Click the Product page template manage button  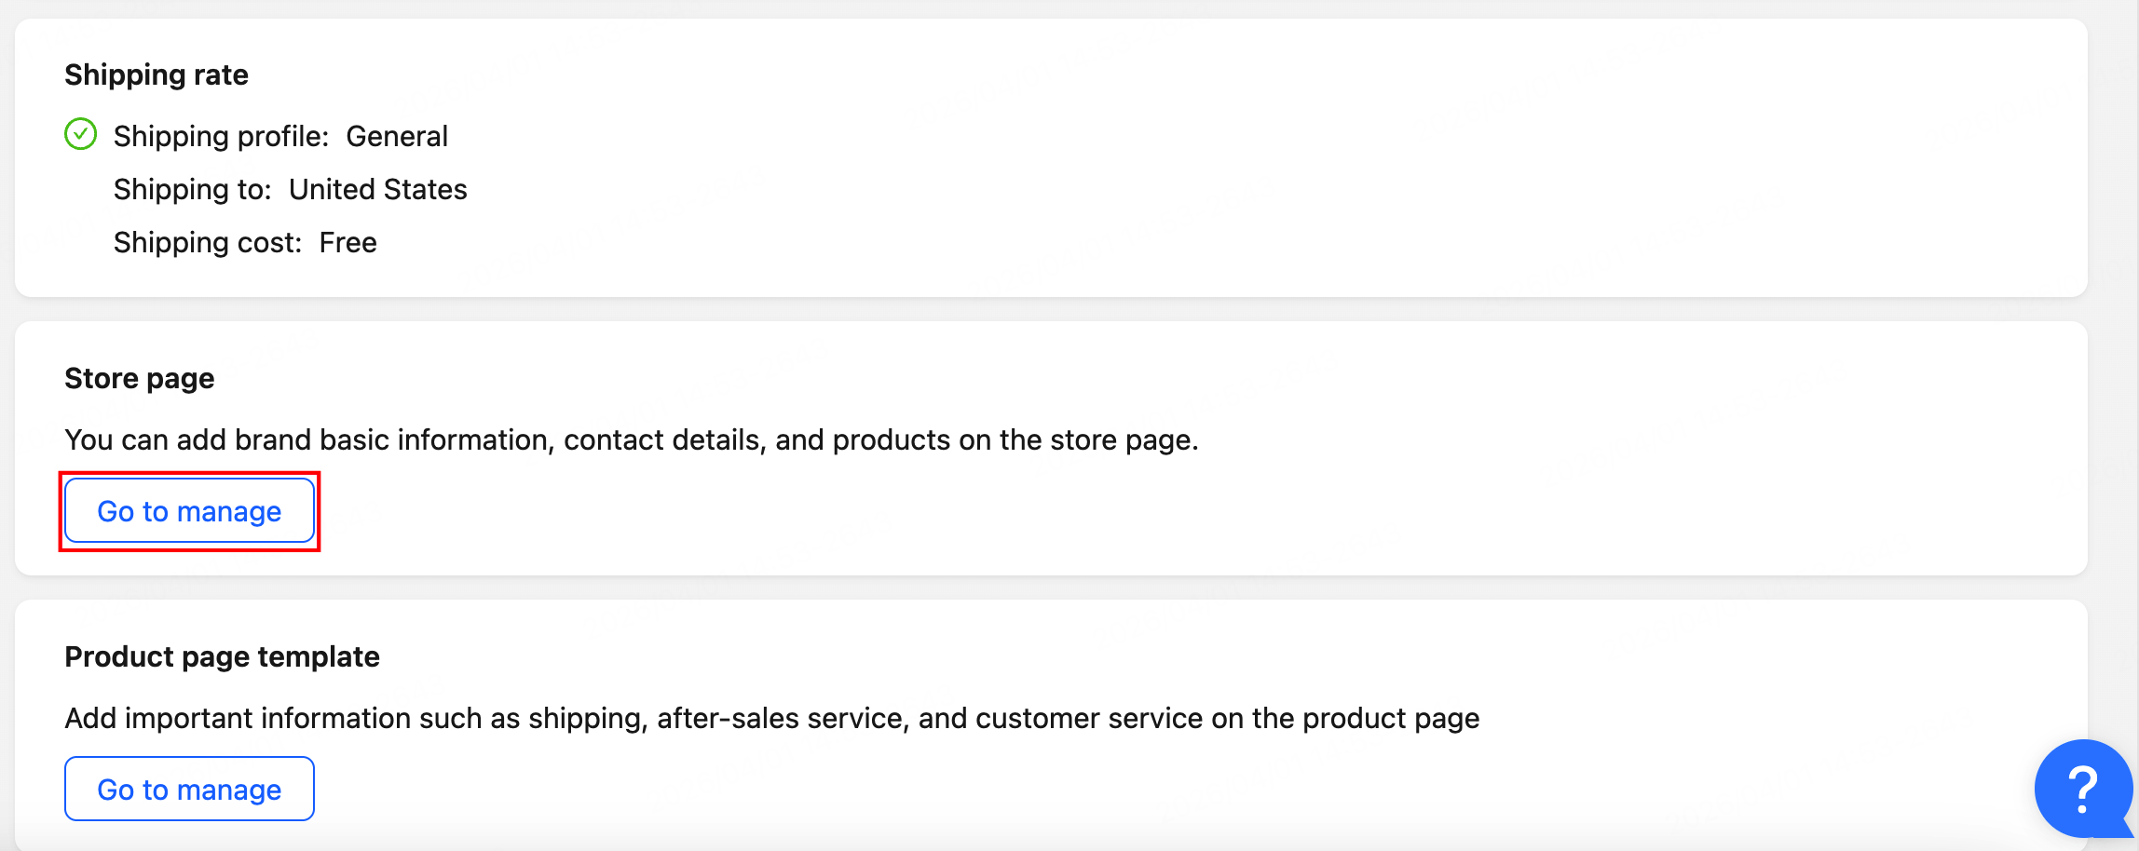point(189,789)
